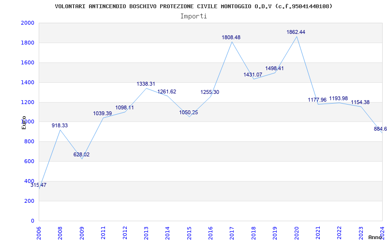Image resolution: width=387 pixels, height=242 pixels.
Task: Click x-axis year label 2022
Action: coord(340,233)
